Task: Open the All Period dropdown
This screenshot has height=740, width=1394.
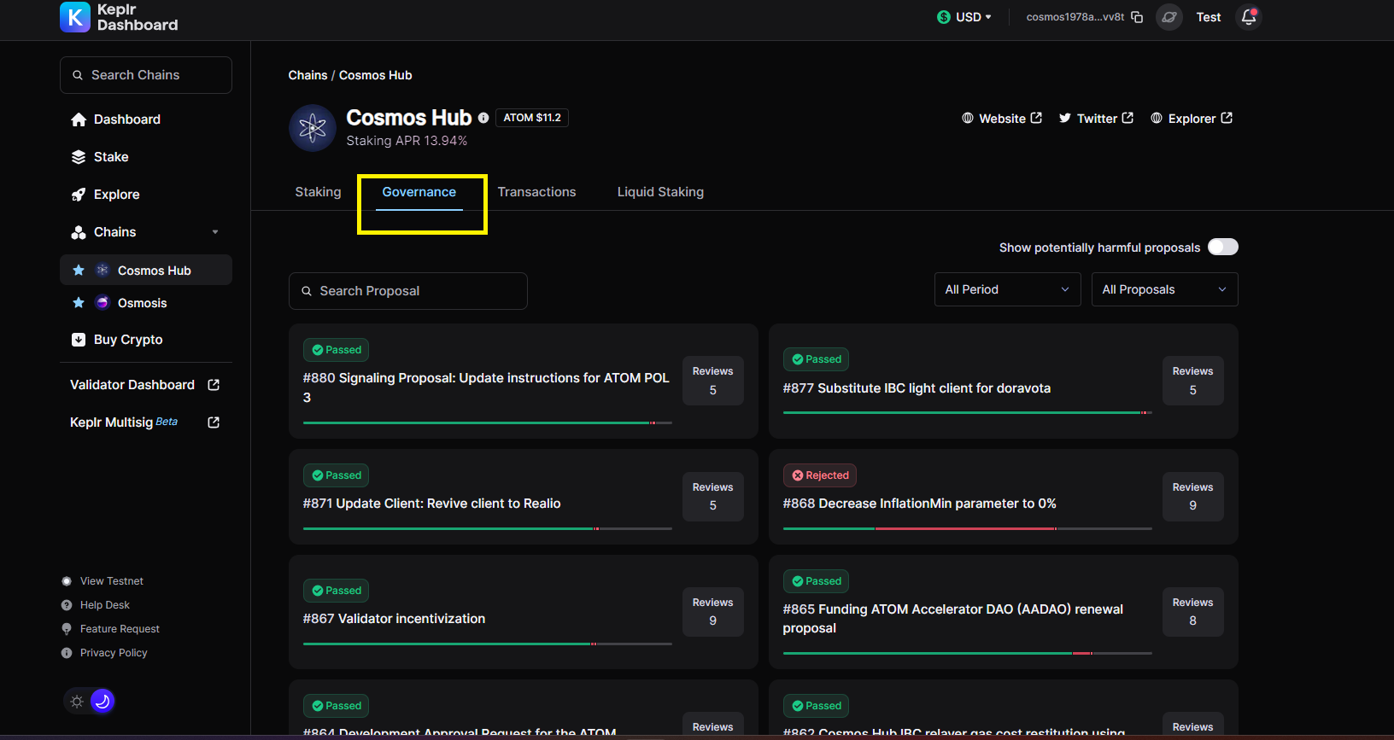Action: (x=1008, y=289)
